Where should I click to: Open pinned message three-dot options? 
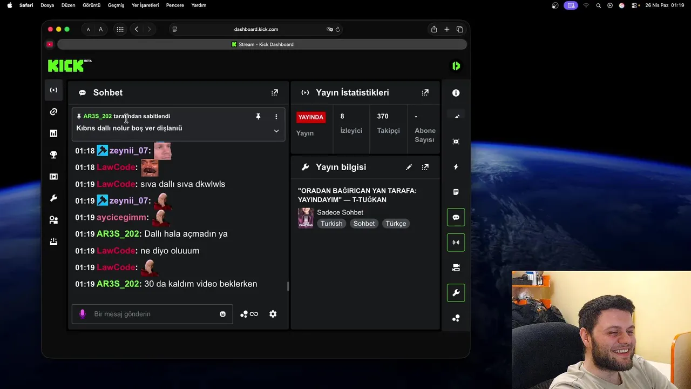point(276,116)
